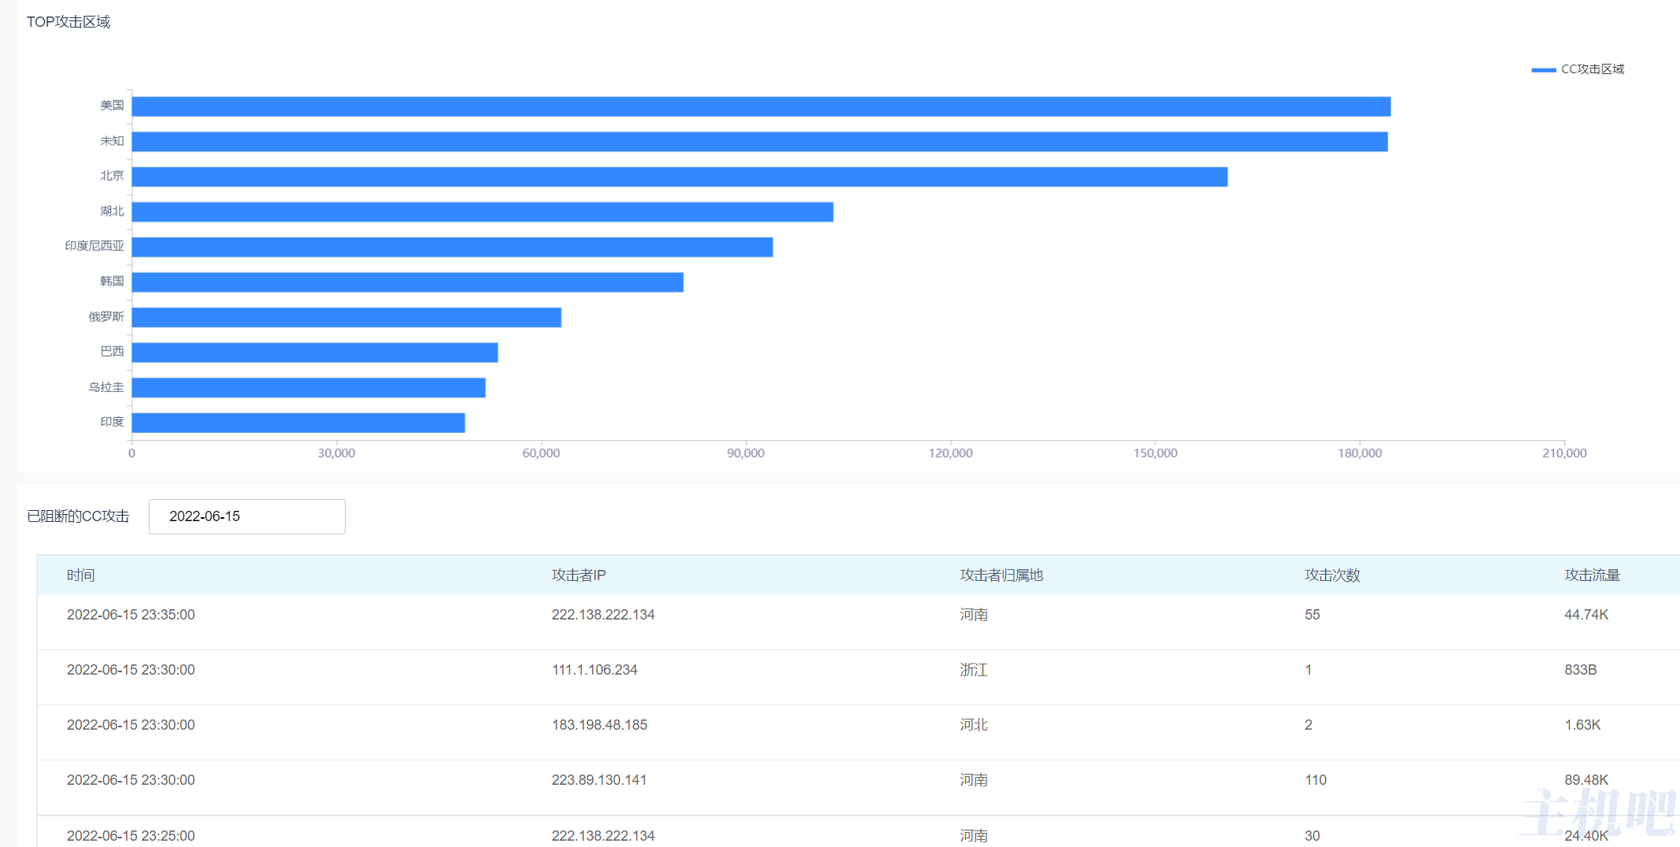Viewport: 1680px width, 847px height.
Task: Click the 巴西 bar in the chart
Action: (x=315, y=353)
